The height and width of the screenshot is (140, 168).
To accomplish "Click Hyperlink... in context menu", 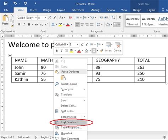I will click(71, 133).
